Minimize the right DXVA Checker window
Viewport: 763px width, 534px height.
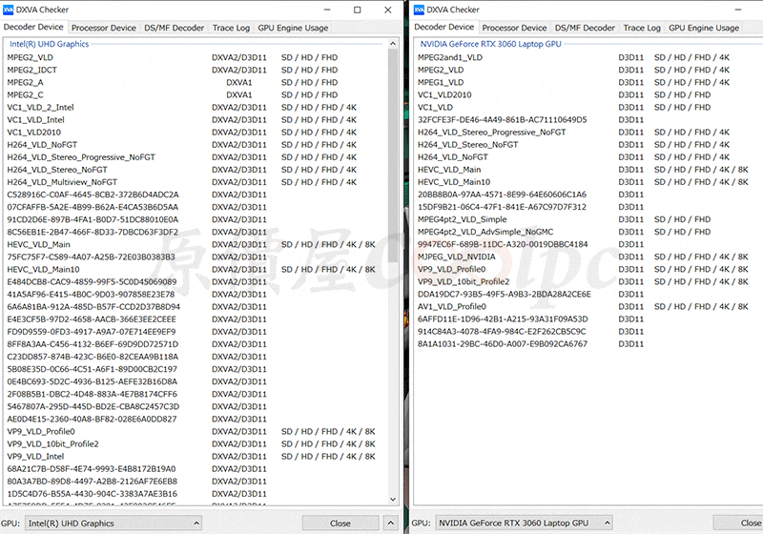[x=737, y=10]
